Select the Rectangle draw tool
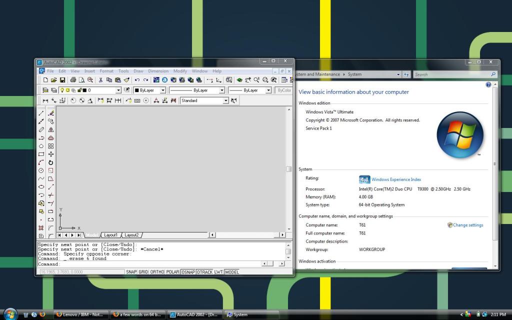Image resolution: width=512 pixels, height=320 pixels. click(41, 154)
